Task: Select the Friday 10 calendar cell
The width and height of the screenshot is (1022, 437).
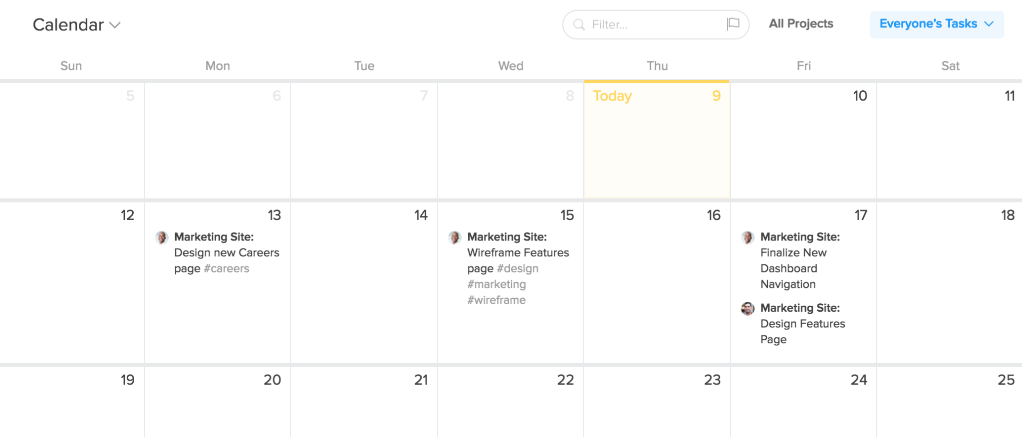Action: coord(803,140)
